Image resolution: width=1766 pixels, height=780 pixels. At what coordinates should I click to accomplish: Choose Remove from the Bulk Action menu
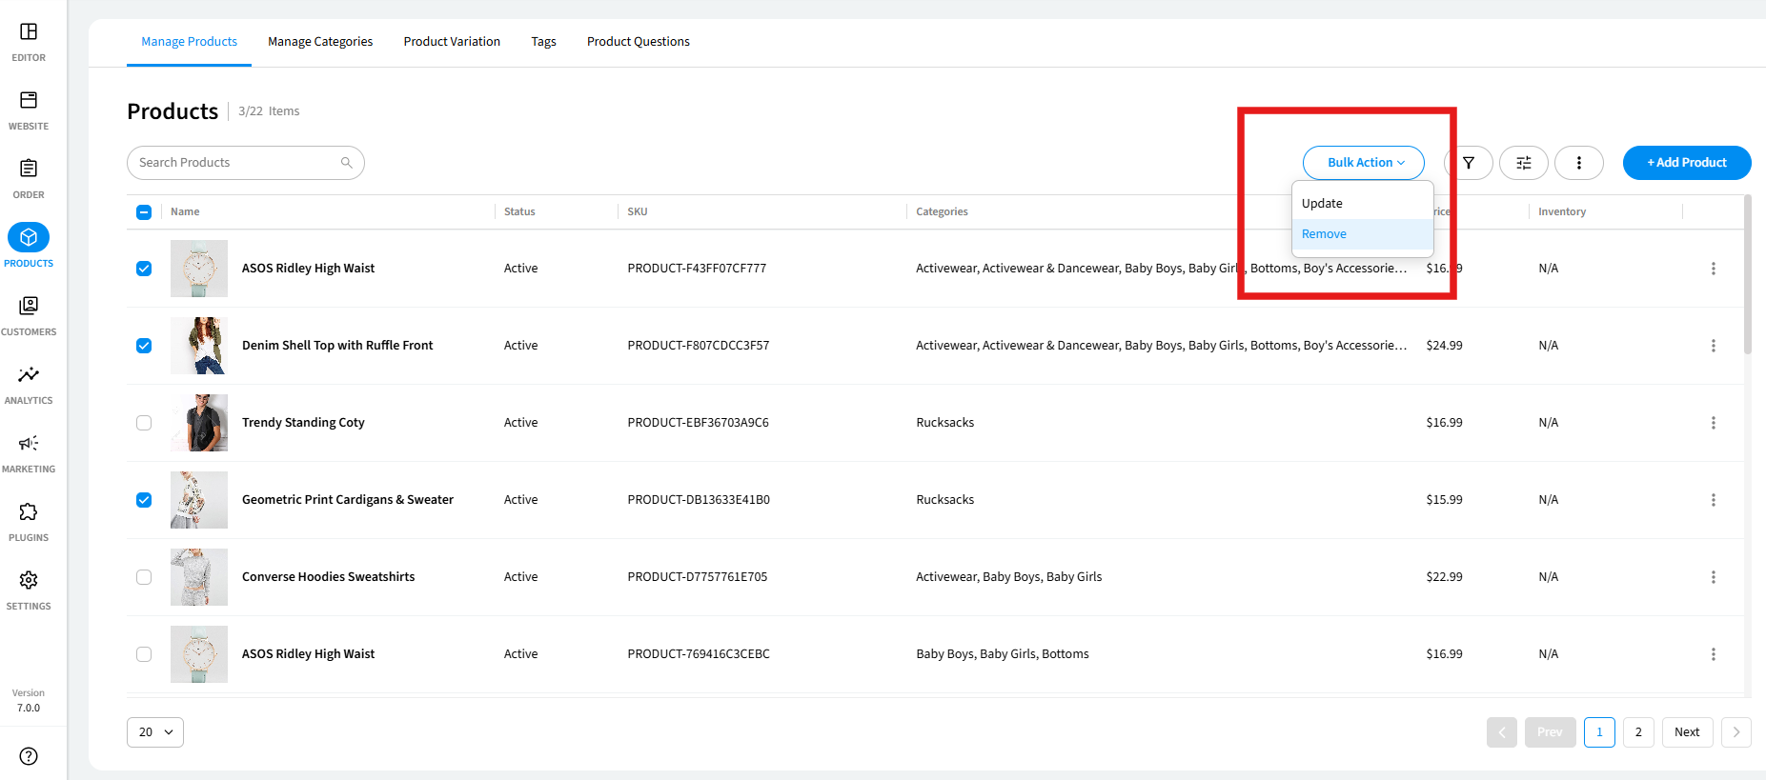[1325, 234]
